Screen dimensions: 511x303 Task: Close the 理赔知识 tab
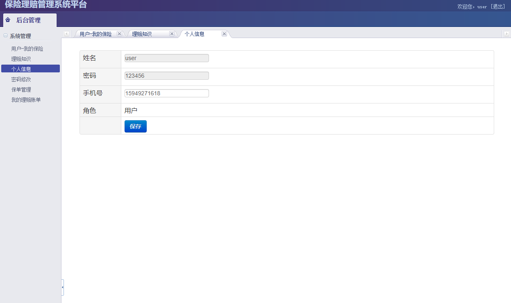click(172, 34)
